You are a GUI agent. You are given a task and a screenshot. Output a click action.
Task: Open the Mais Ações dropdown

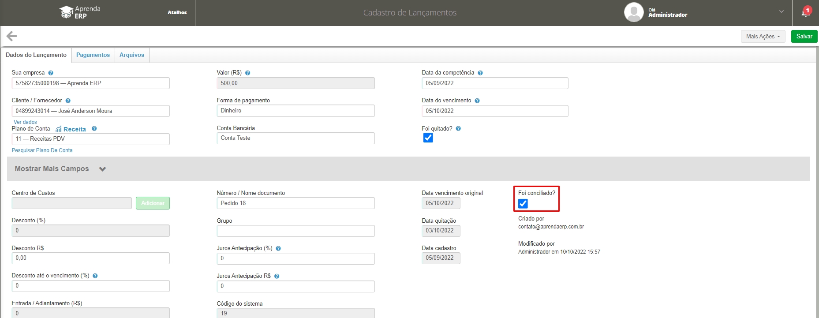pos(763,36)
